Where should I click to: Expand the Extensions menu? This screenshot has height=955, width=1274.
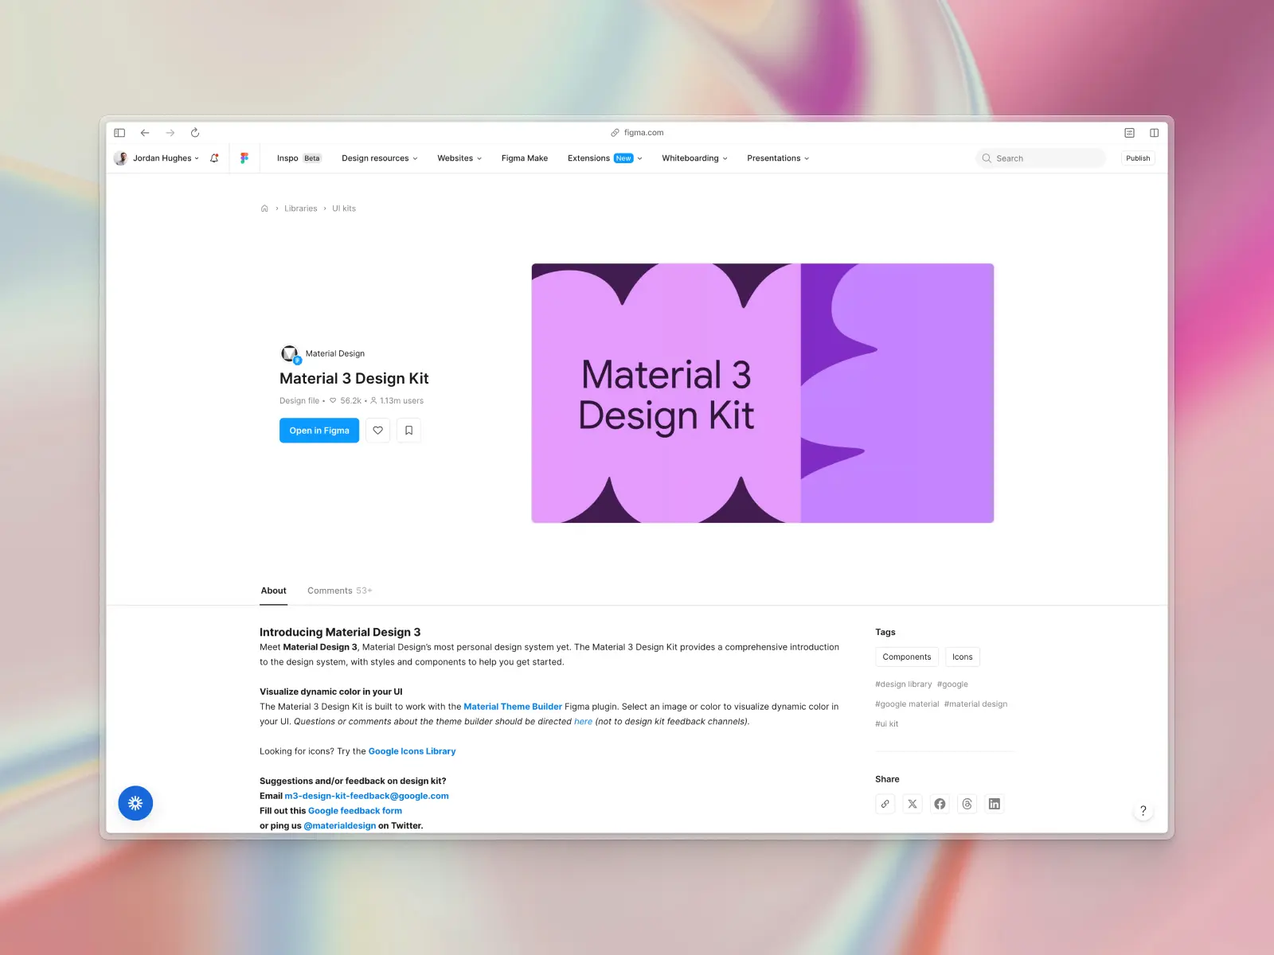click(605, 158)
